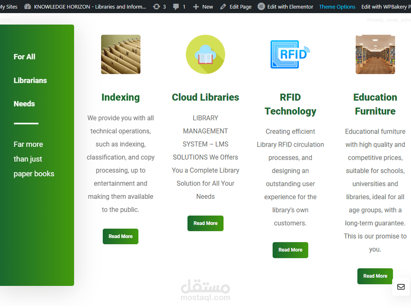The image size is (411, 308).
Task: Click the Elementor E icon in the toolbar
Action: tap(261, 7)
